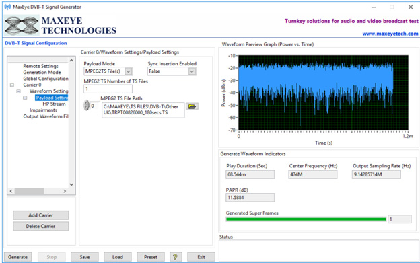Image resolution: width=420 pixels, height=263 pixels.
Task: Click the tree scroll-down arrow
Action: (x=71, y=184)
